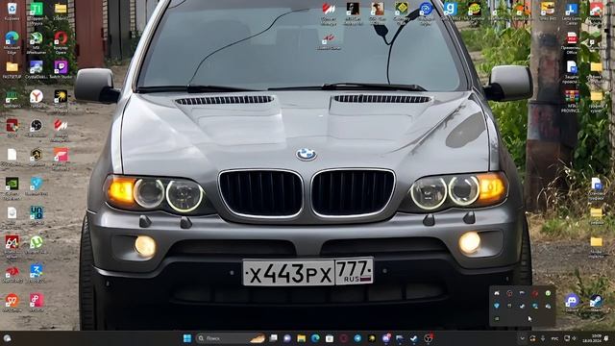Open the widgets button at taskbar left corner
Image resolution: width=615 pixels, height=346 pixels.
tap(7, 338)
